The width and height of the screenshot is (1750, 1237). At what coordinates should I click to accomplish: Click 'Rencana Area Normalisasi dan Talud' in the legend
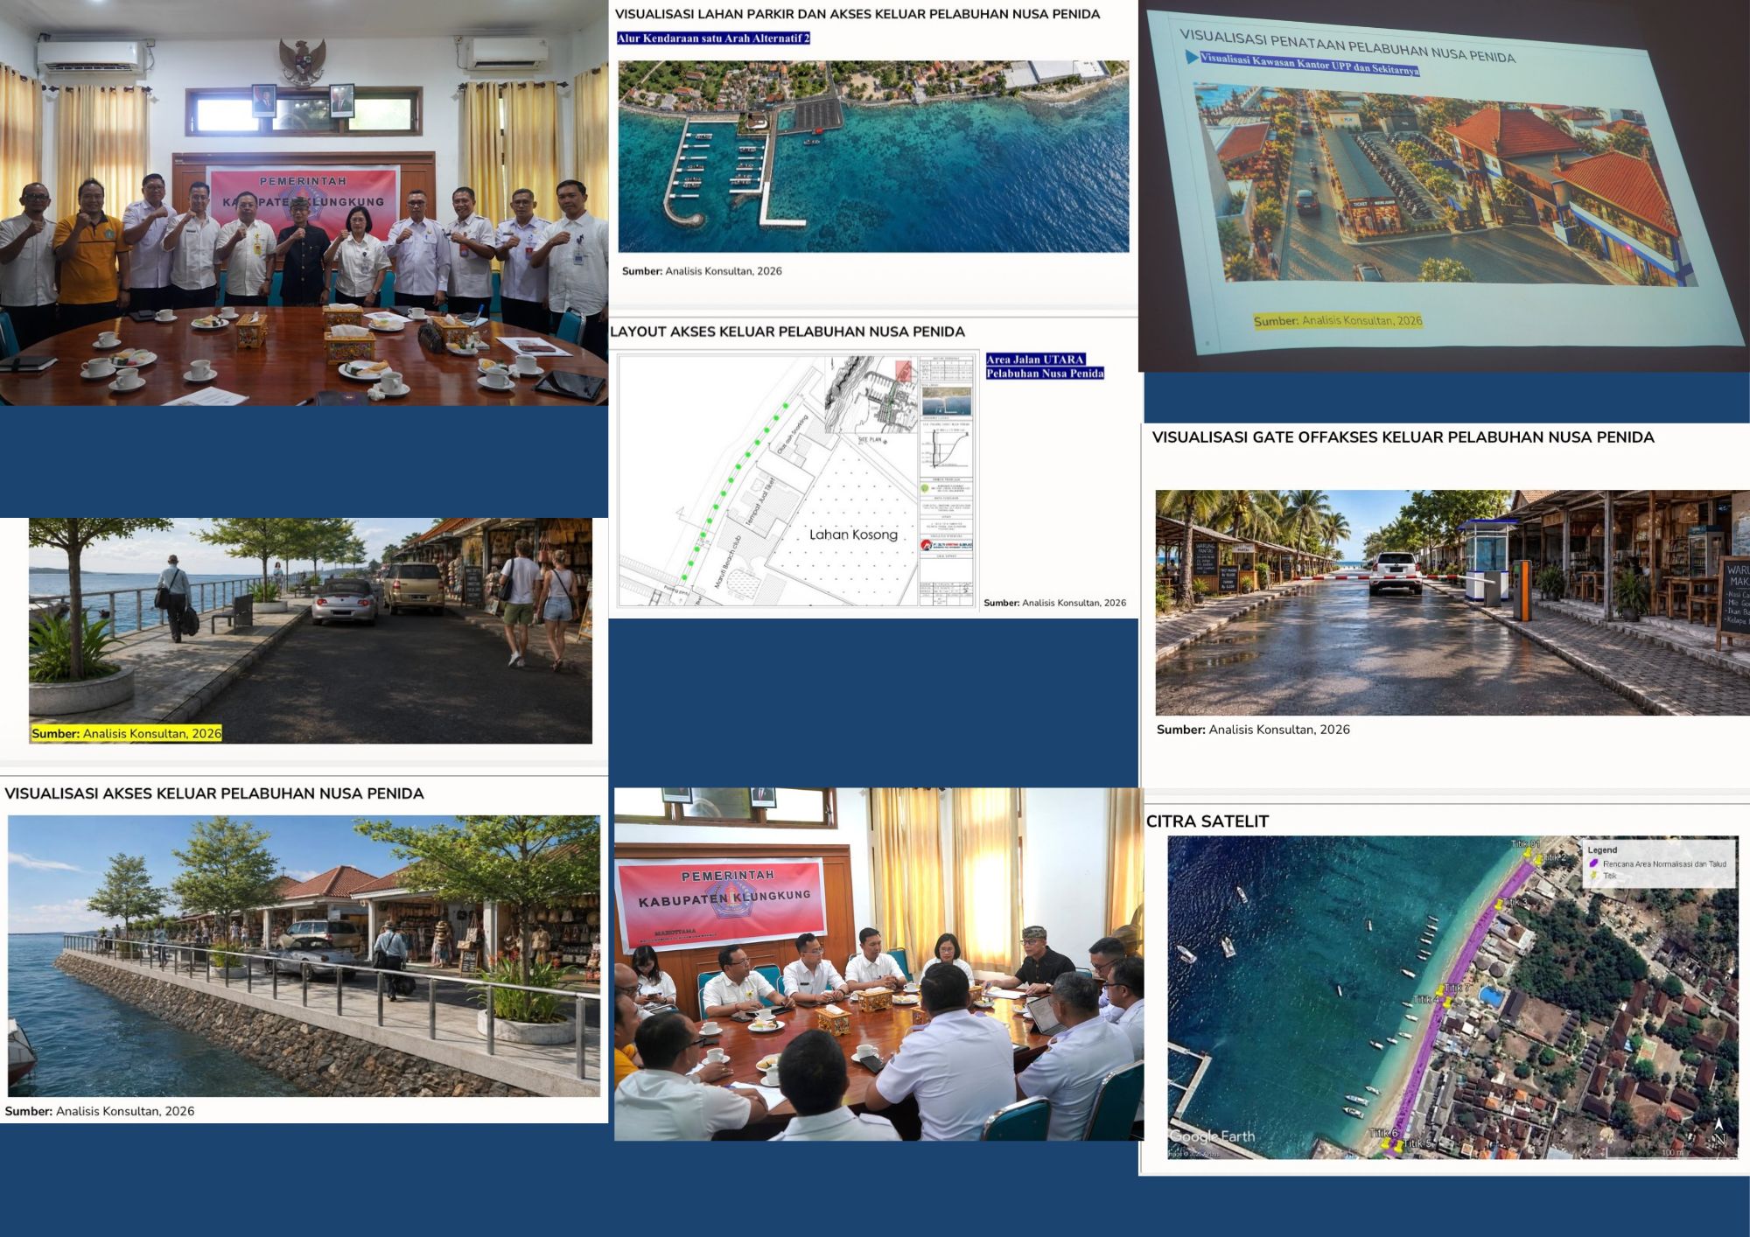[x=1664, y=863]
